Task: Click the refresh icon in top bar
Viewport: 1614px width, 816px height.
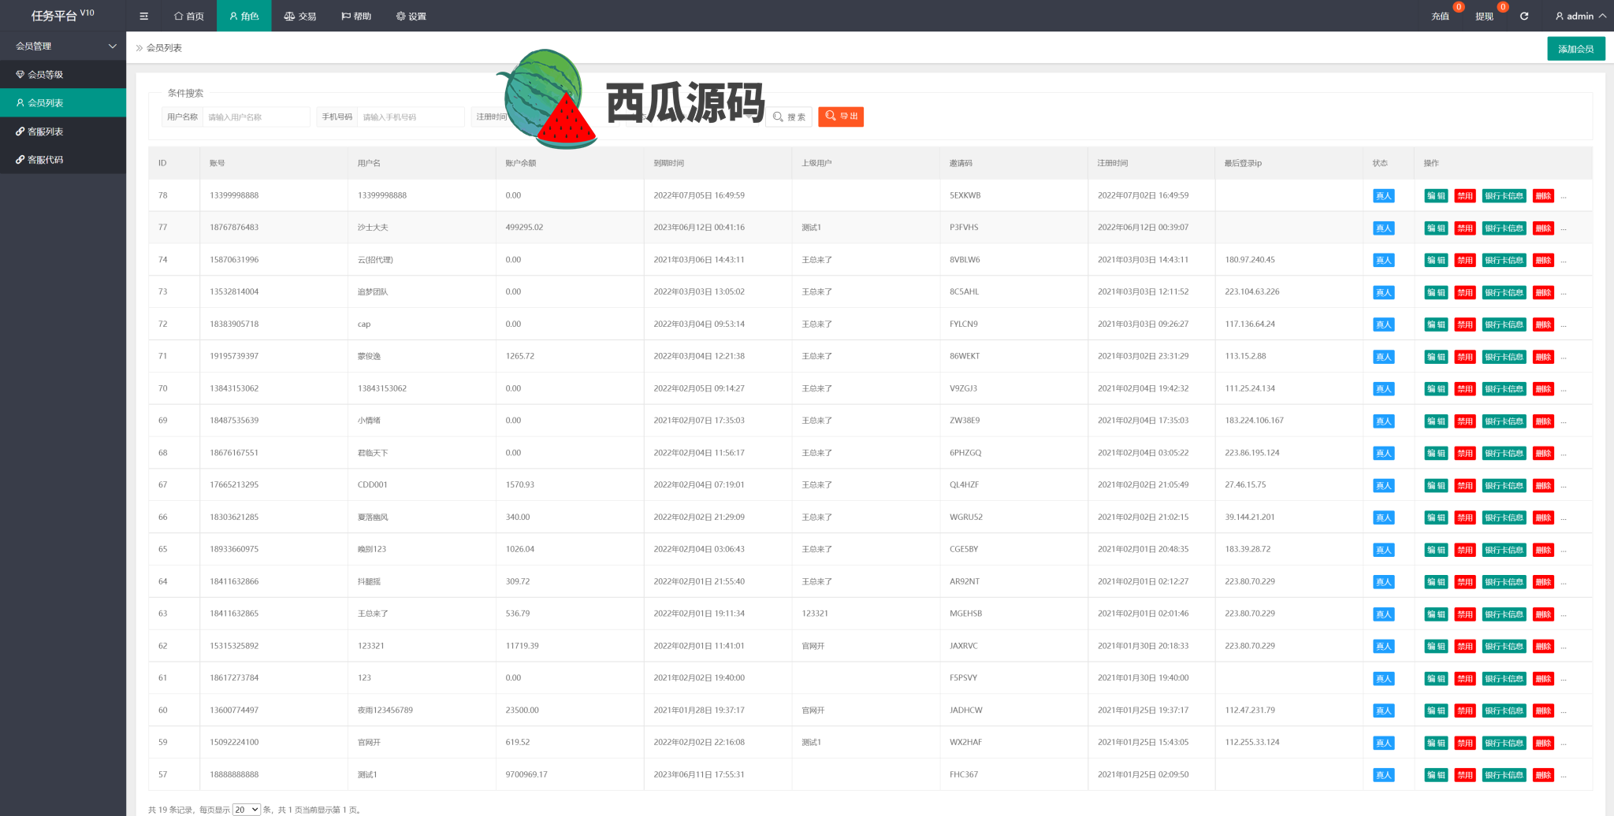Action: point(1524,16)
